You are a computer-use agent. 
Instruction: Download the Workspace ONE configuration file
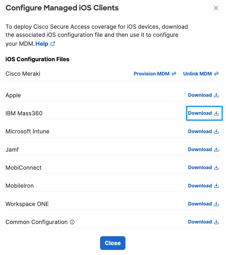(203, 204)
